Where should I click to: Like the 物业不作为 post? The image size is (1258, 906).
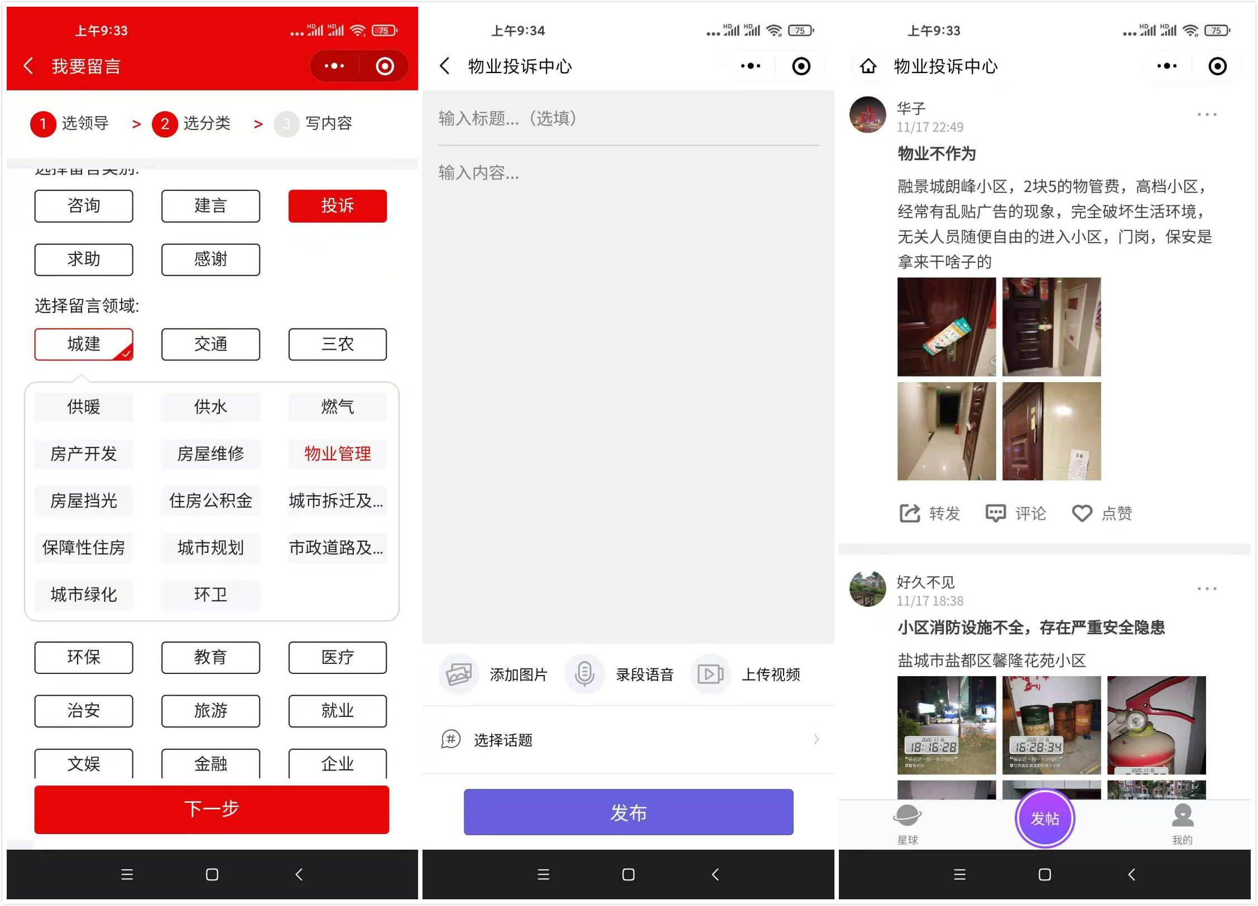coord(1083,513)
